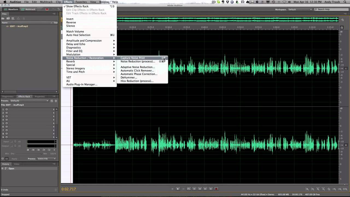The image size is (350, 197).
Task: Open Adaptive Noise Reduction… effect
Action: pos(143,67)
